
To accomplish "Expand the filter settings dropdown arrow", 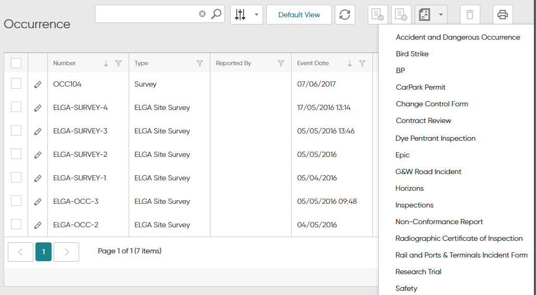I will click(x=256, y=15).
